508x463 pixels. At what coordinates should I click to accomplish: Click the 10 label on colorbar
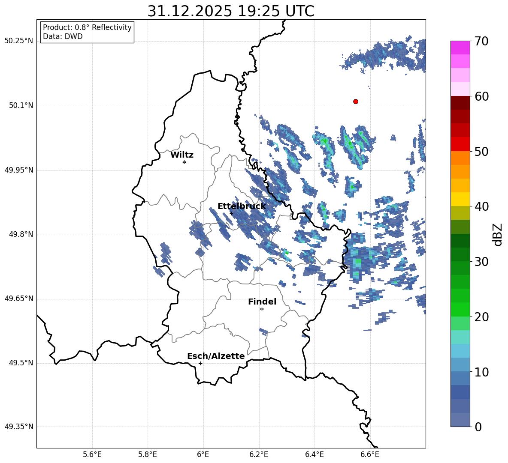(x=481, y=372)
